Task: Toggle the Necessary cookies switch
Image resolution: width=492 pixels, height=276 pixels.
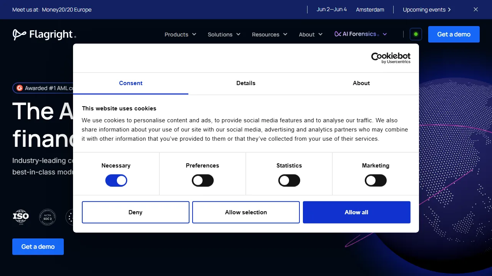Action: 116,181
